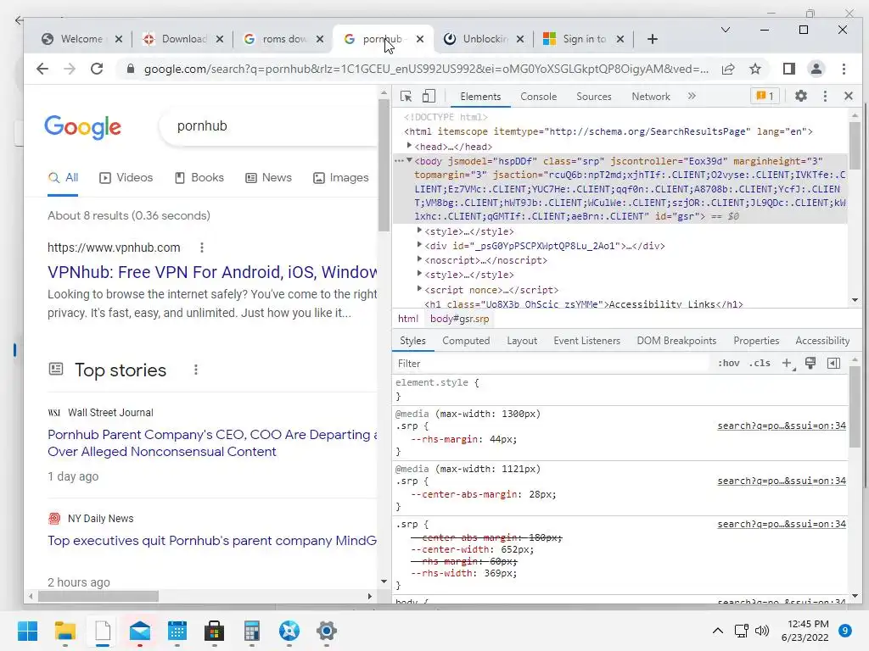Click the Styles filter input field
The width and height of the screenshot is (869, 651).
click(x=552, y=363)
